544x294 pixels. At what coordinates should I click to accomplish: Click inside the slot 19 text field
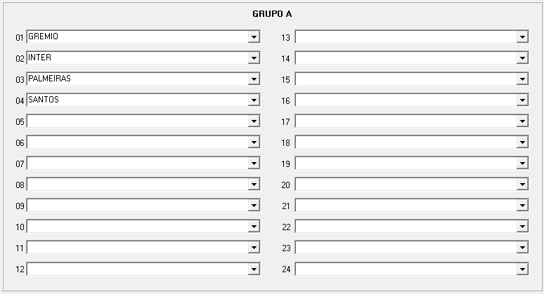coord(406,163)
